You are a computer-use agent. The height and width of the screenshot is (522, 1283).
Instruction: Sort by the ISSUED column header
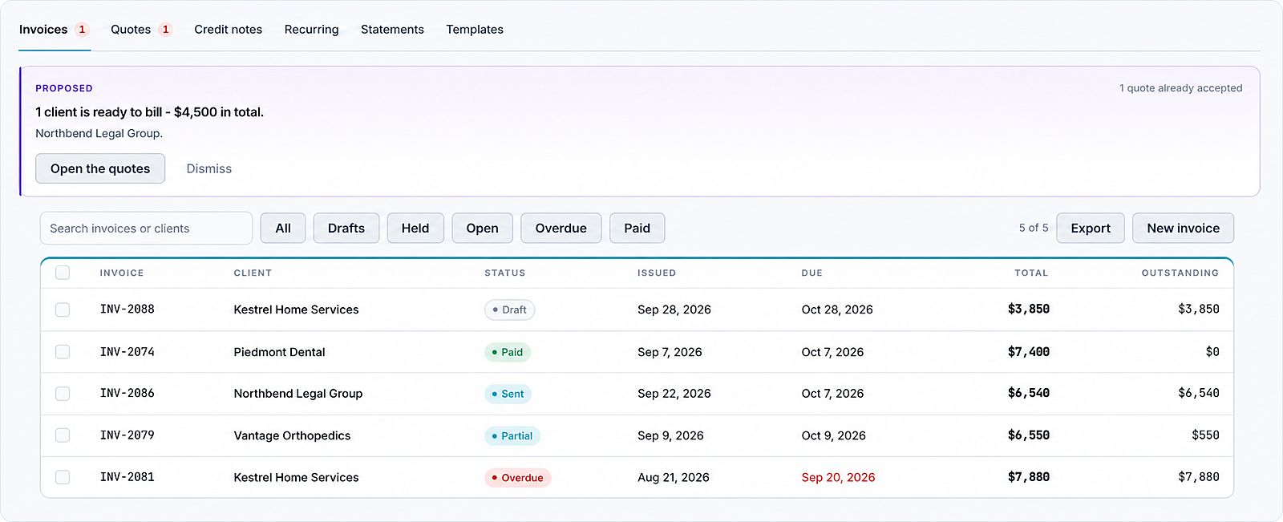tap(657, 273)
